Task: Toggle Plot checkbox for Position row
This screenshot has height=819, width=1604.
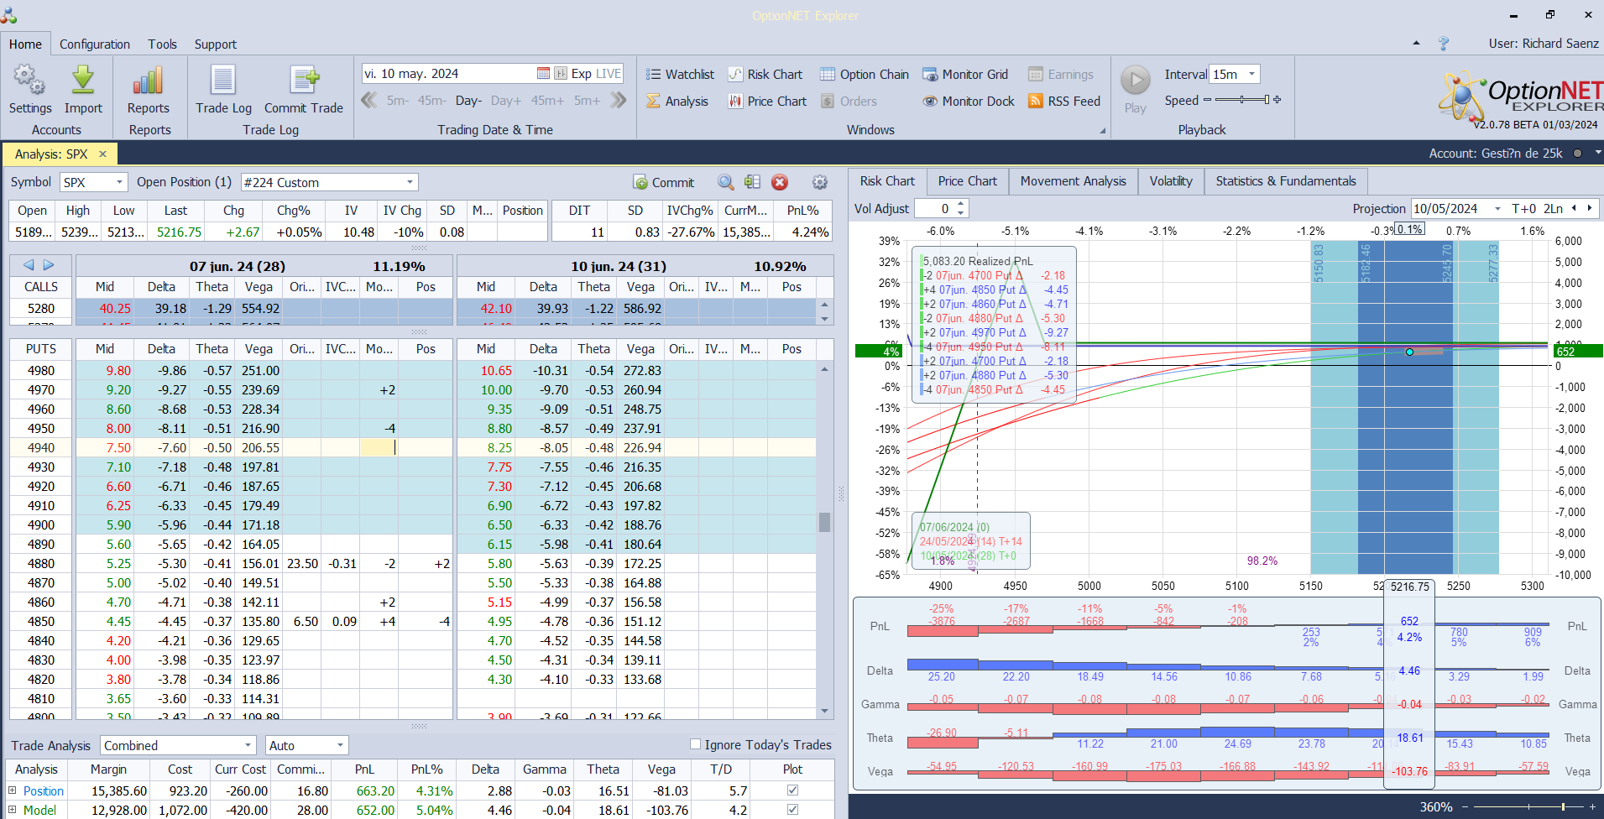Action: coord(792,790)
